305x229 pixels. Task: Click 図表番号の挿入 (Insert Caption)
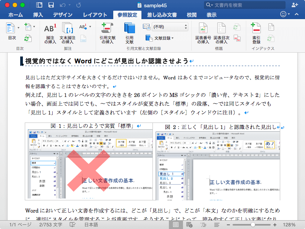pyautogui.click(x=203, y=33)
